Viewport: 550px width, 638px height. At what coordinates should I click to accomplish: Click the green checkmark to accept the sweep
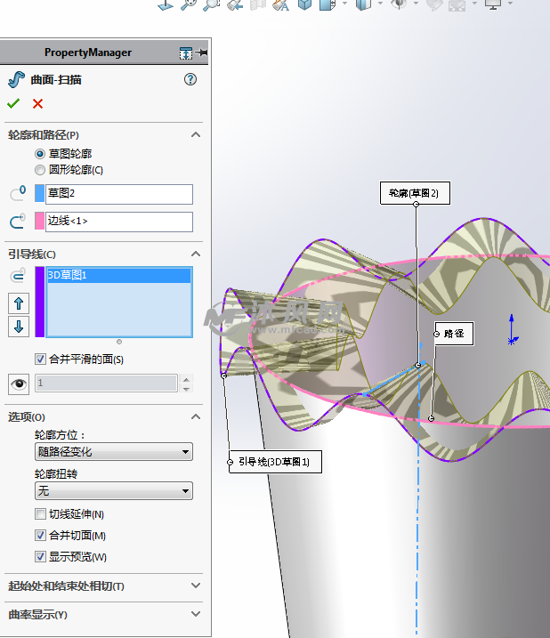point(13,103)
